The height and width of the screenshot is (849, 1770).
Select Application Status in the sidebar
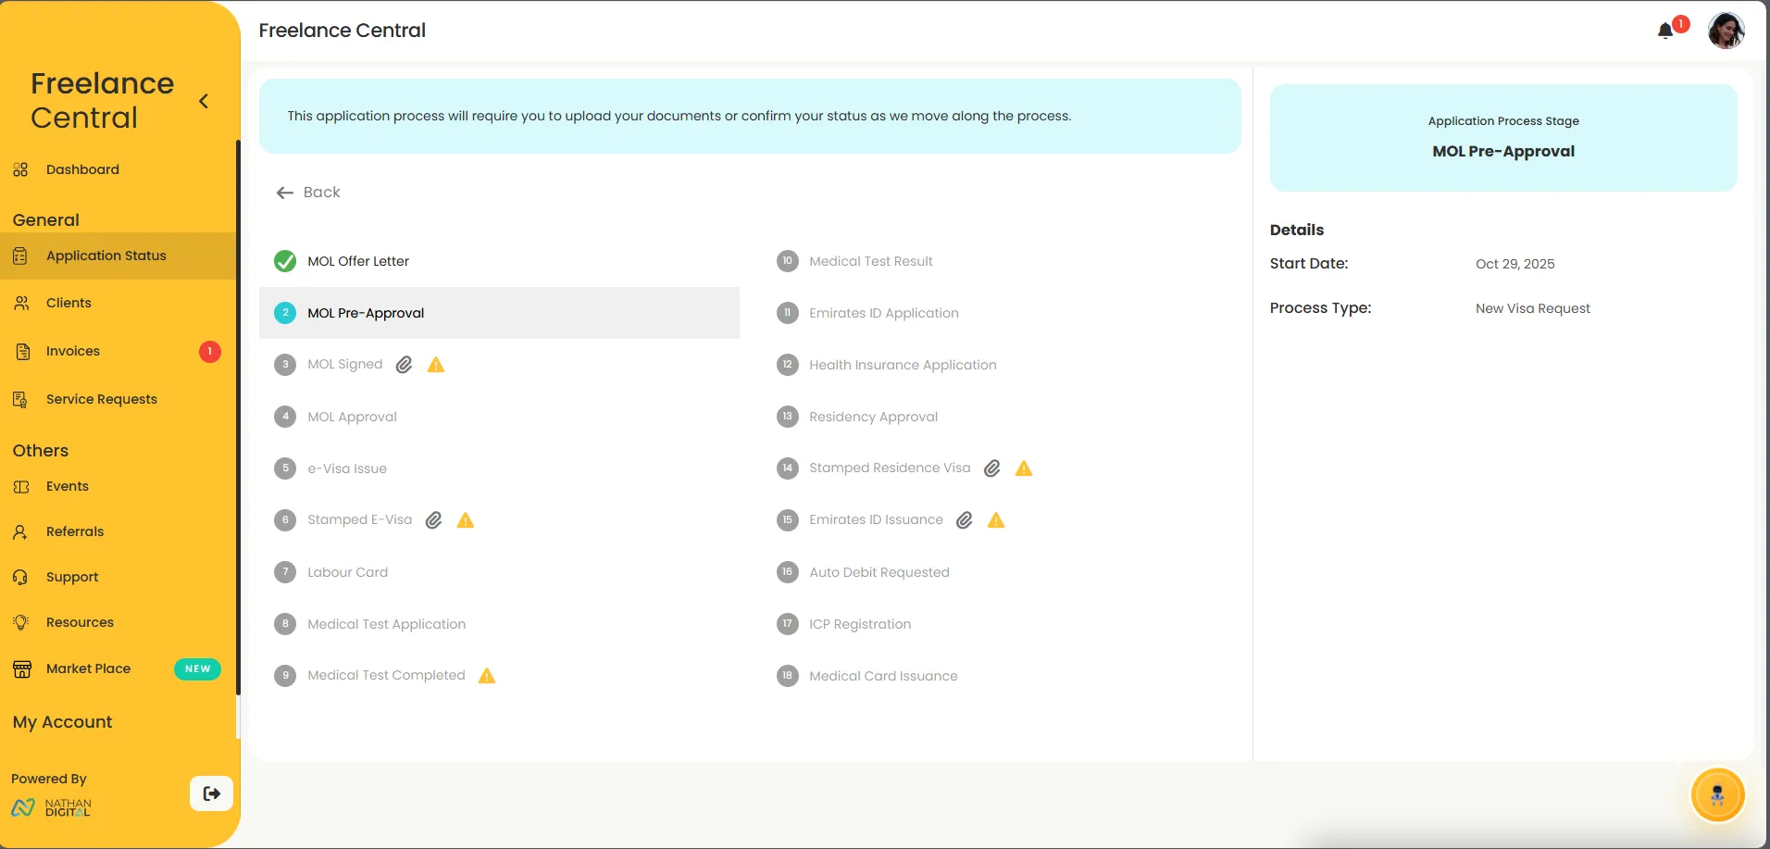[x=106, y=256]
